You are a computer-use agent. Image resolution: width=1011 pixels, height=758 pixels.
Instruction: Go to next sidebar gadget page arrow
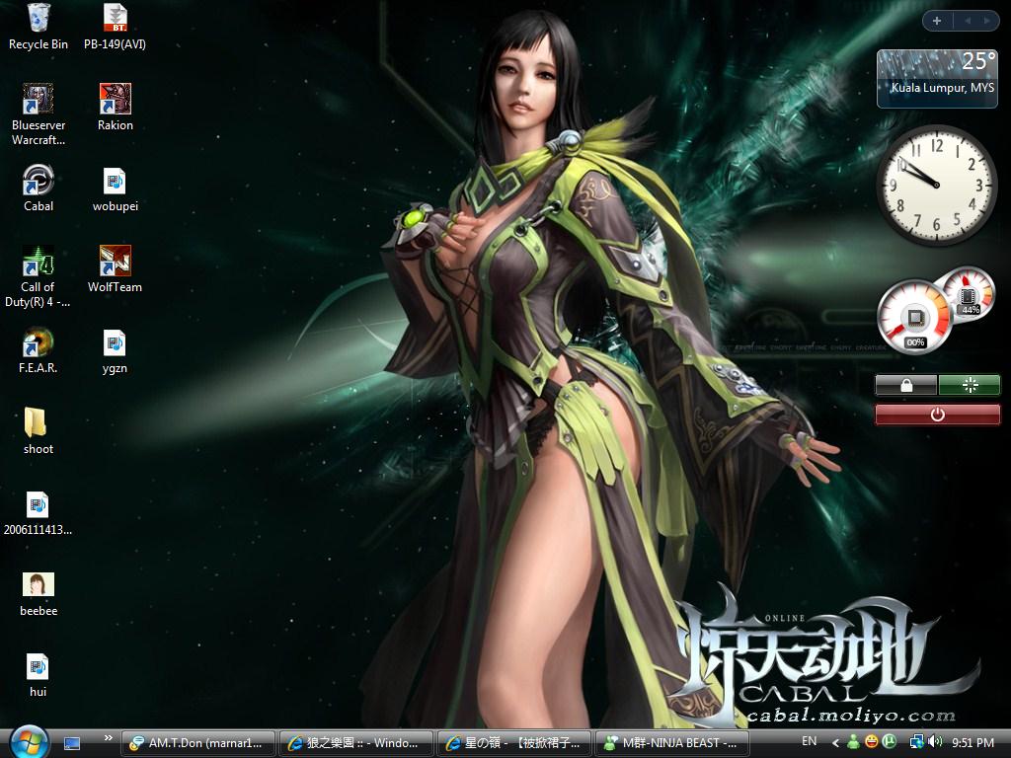(986, 21)
